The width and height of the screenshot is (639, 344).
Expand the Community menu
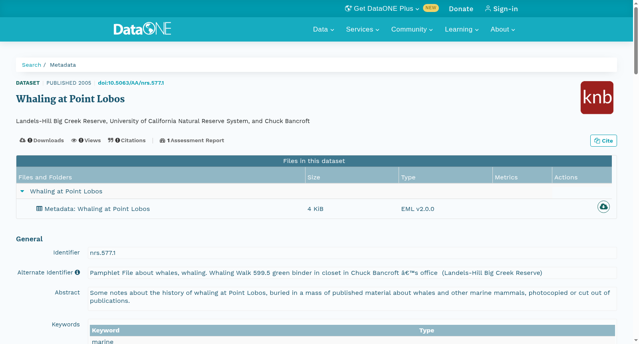point(412,29)
